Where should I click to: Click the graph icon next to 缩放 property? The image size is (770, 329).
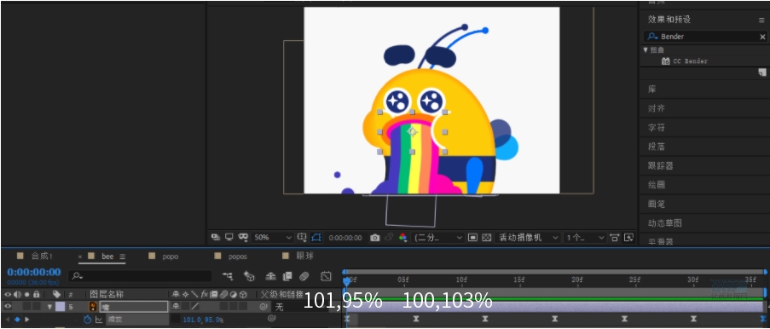coord(99,319)
